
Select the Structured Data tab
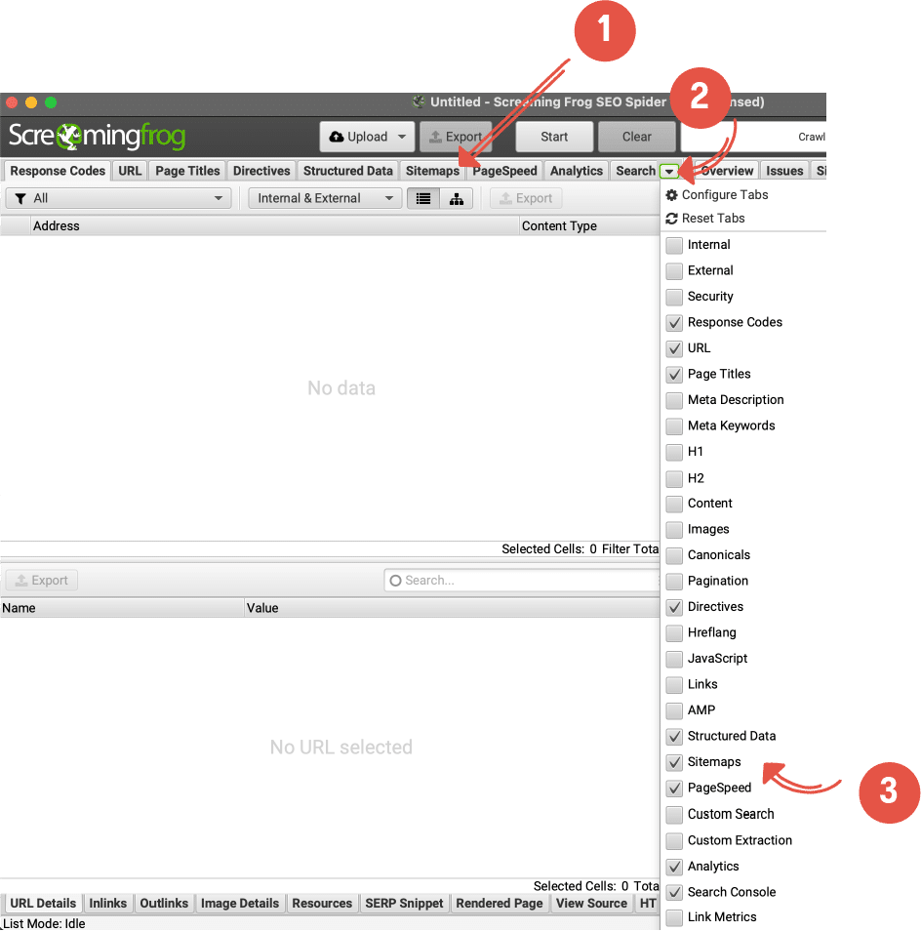tap(347, 171)
